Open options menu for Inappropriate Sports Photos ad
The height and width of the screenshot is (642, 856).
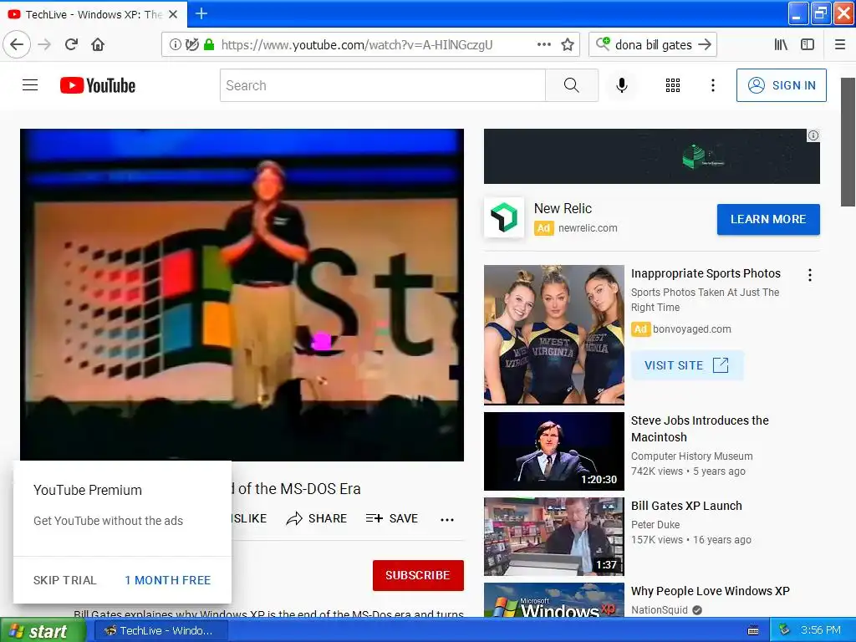(809, 274)
